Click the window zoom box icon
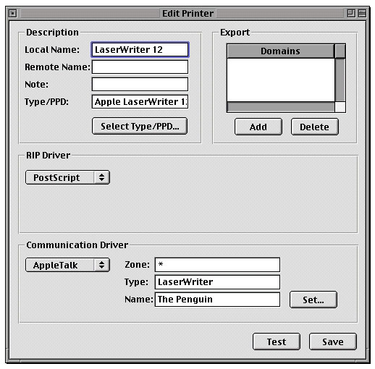Viewport: 375px width, 369px height. point(351,13)
